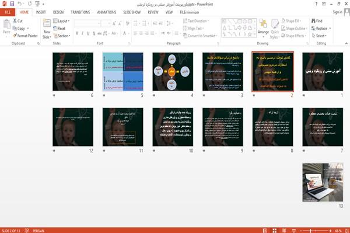350x233 pixels.
Task: Open the FILE menu tab
Action: (8, 12)
